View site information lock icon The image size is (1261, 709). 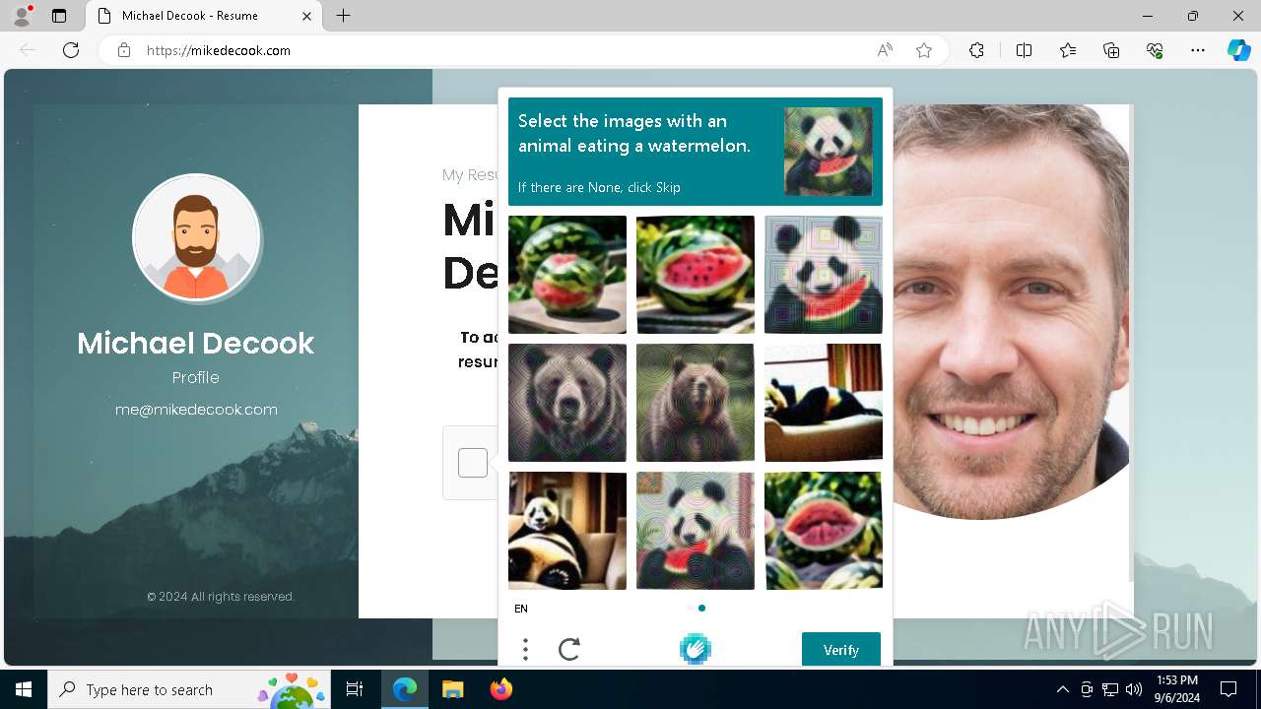(124, 50)
